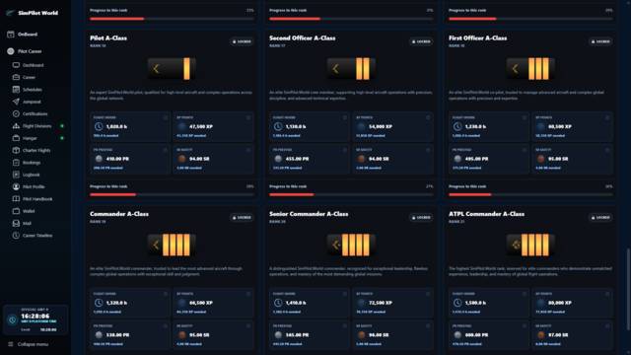Open Certifications via its badge icon
The width and height of the screenshot is (631, 355).
point(16,114)
